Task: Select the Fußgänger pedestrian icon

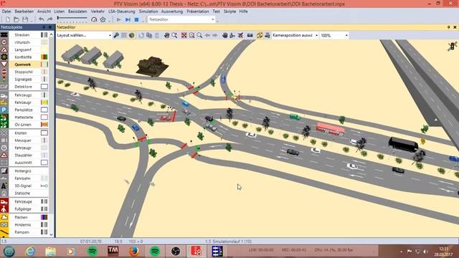Action: pos(4,209)
